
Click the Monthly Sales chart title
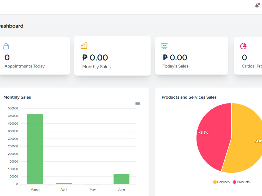pos(17,97)
